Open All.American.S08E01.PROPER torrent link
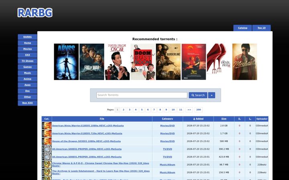 87,157
